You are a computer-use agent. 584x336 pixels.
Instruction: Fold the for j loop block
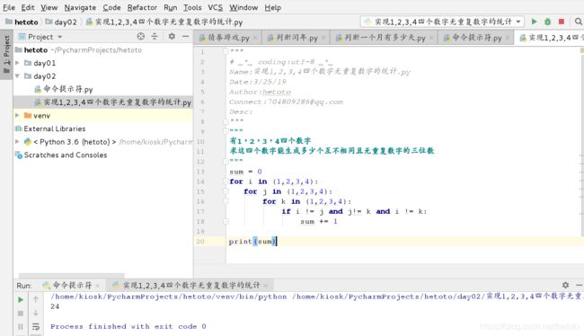click(x=226, y=191)
